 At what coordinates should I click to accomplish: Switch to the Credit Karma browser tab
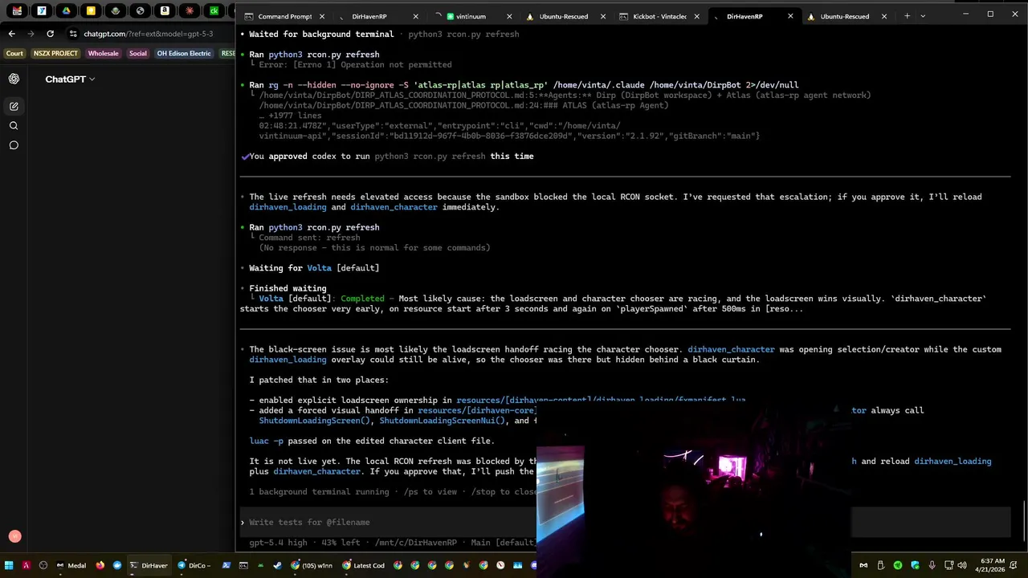point(214,11)
